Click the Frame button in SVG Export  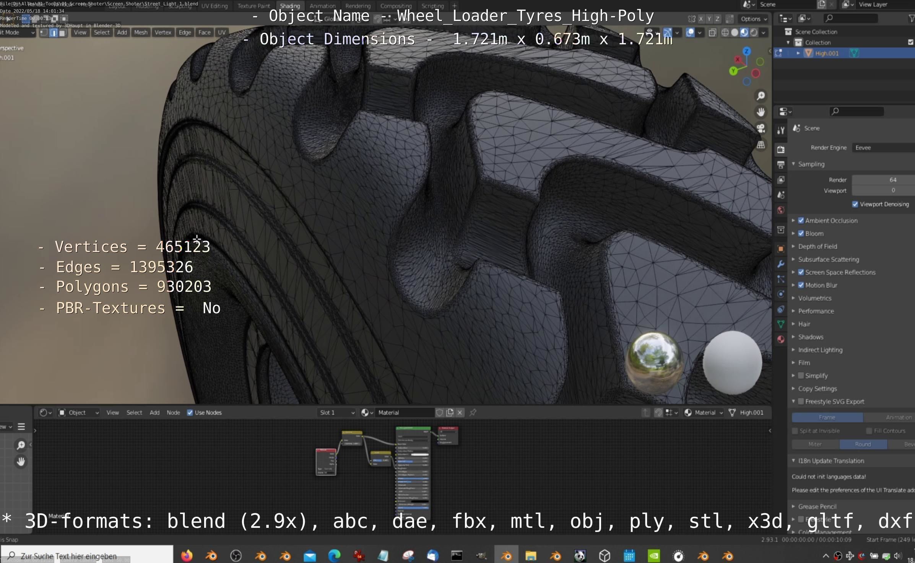[x=827, y=417]
